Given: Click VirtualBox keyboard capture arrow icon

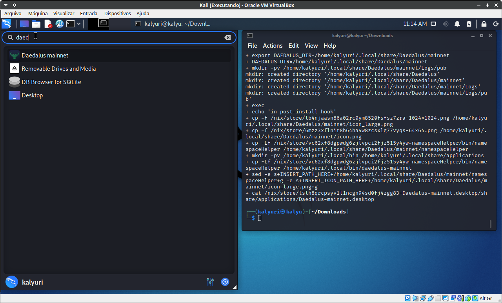Looking at the screenshot, I should [475, 299].
